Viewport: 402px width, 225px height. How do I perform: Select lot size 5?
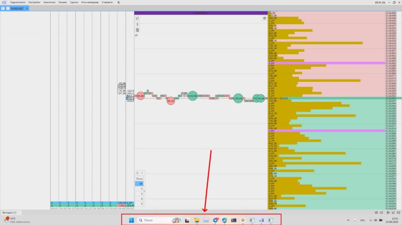(x=139, y=204)
